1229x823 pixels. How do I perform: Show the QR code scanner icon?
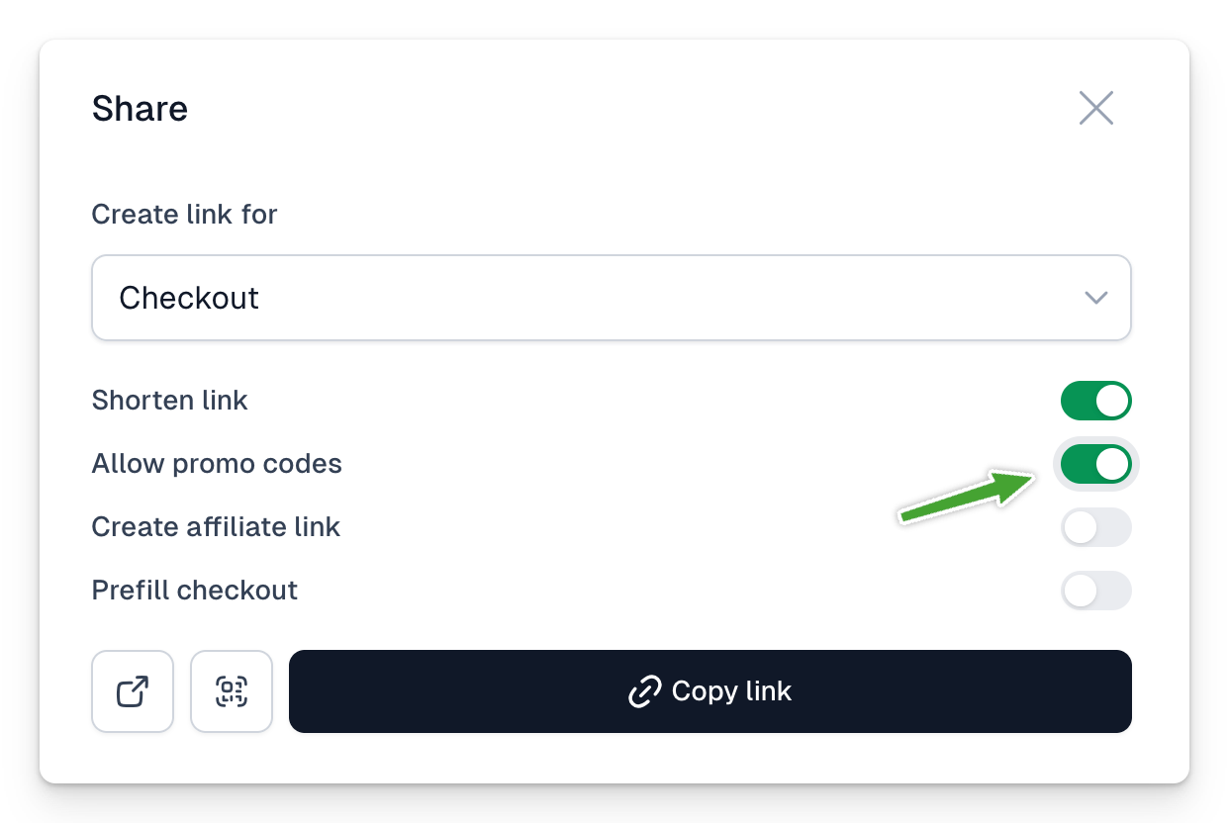232,691
